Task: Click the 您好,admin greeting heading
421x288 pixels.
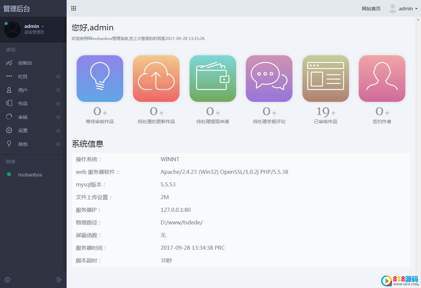Action: click(93, 27)
